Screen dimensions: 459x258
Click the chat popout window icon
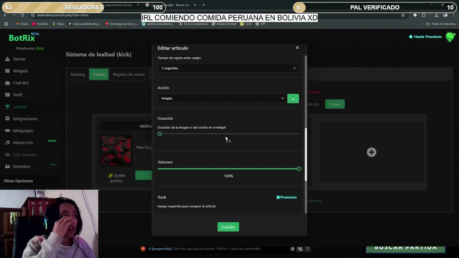[x=300, y=249]
